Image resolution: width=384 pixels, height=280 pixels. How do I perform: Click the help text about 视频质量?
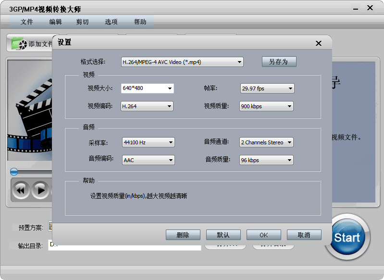tap(138, 196)
